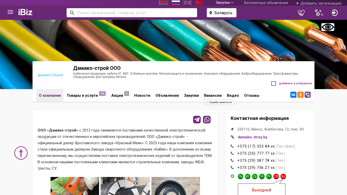Contact via the WhatsApp icon
The width and height of the screenshot is (347, 195).
click(207, 120)
